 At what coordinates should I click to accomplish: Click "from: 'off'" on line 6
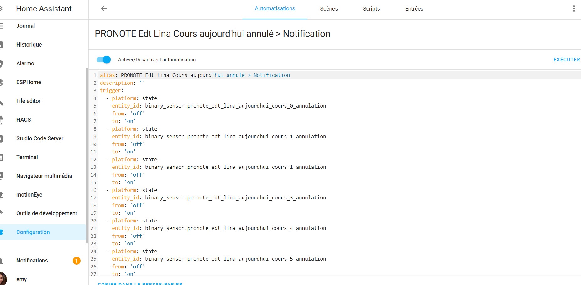128,113
